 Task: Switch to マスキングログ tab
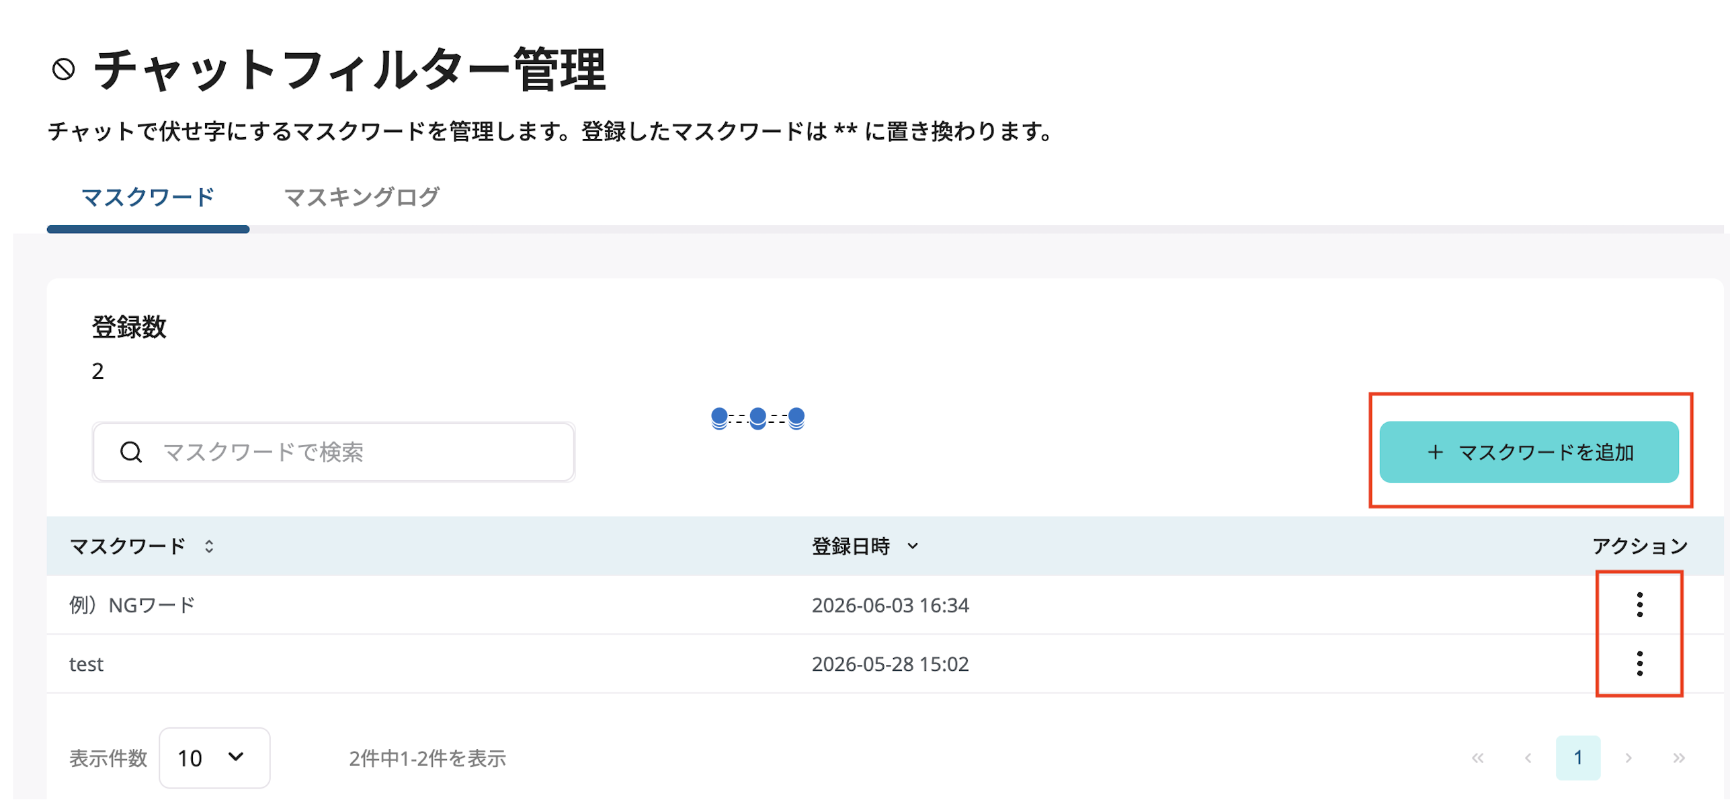pyautogui.click(x=362, y=197)
